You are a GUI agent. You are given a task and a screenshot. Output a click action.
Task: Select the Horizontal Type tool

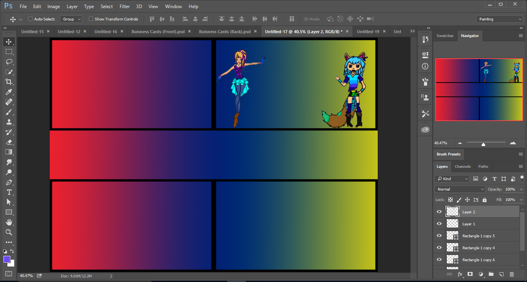click(x=9, y=192)
